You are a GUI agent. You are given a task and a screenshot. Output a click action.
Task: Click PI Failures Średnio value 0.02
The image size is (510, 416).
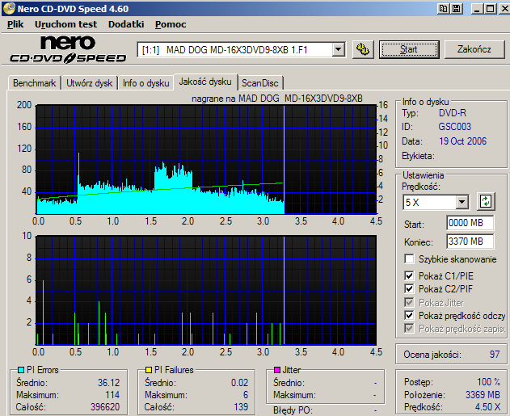[x=240, y=383]
